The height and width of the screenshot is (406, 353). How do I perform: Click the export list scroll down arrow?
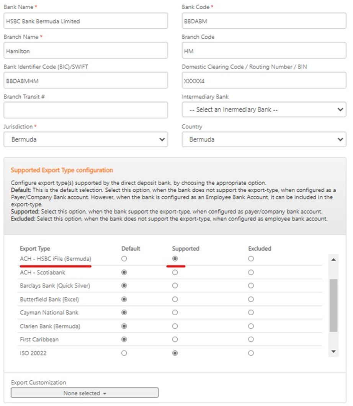click(x=333, y=352)
